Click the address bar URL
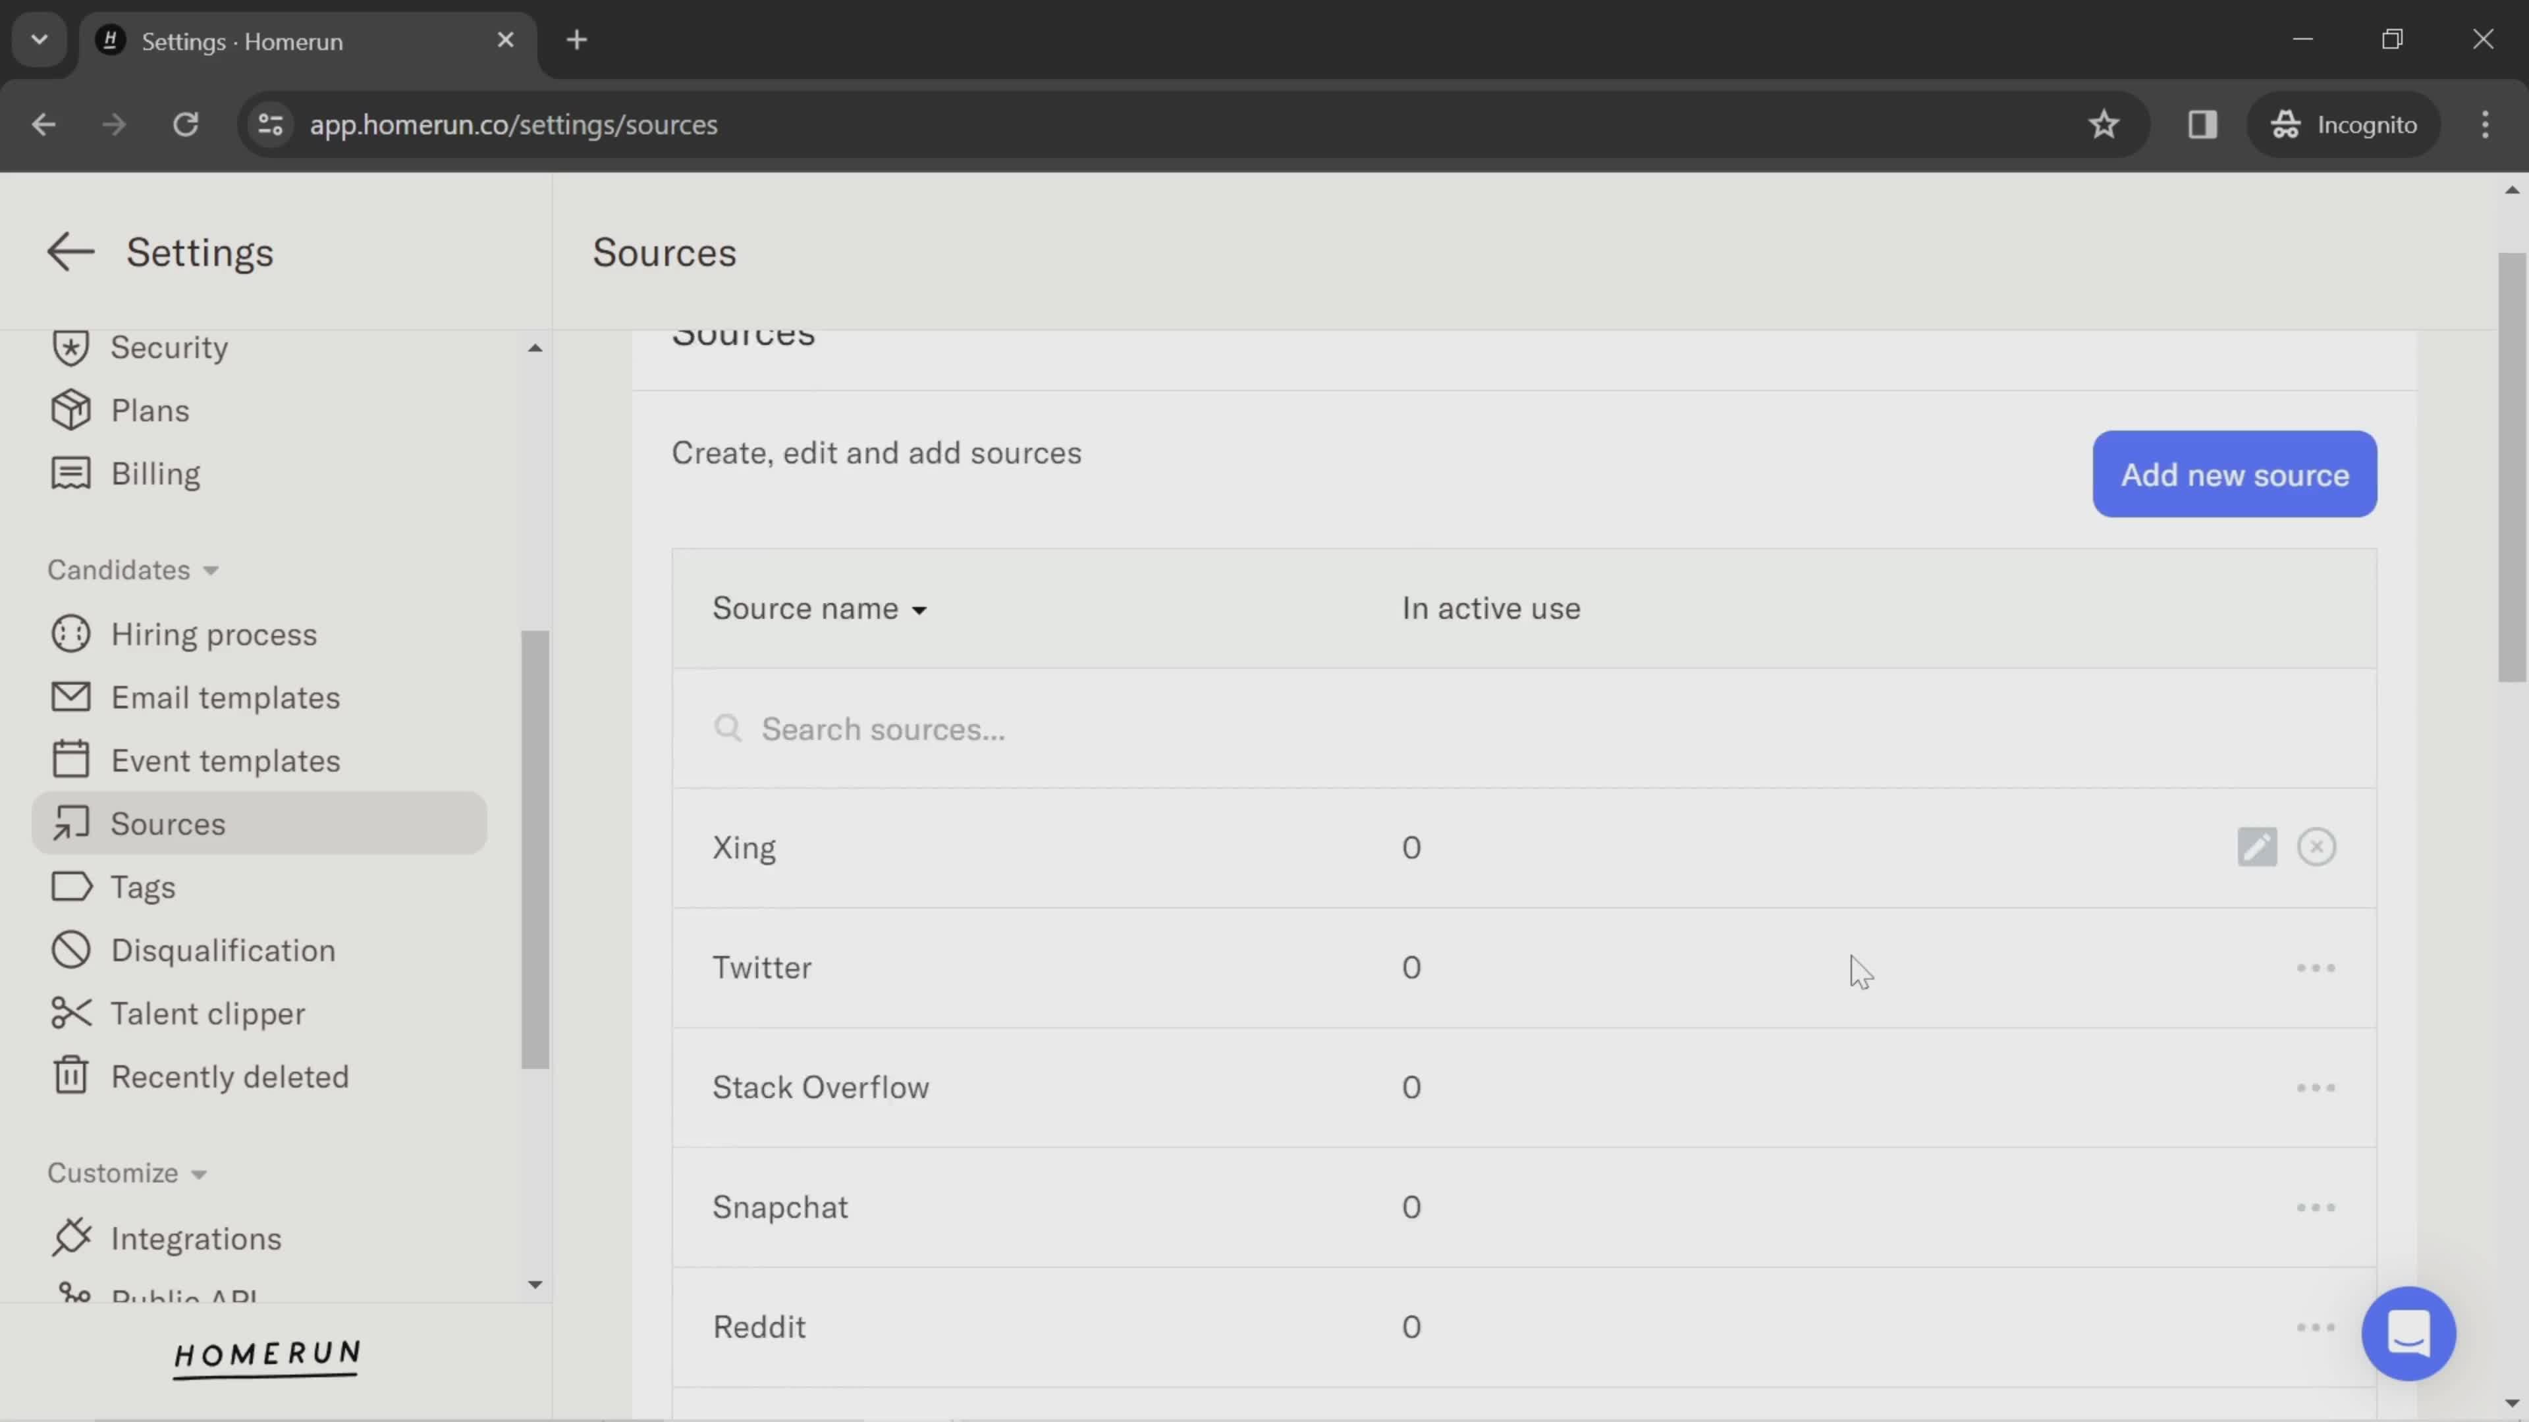Image resolution: width=2529 pixels, height=1422 pixels. (x=514, y=124)
